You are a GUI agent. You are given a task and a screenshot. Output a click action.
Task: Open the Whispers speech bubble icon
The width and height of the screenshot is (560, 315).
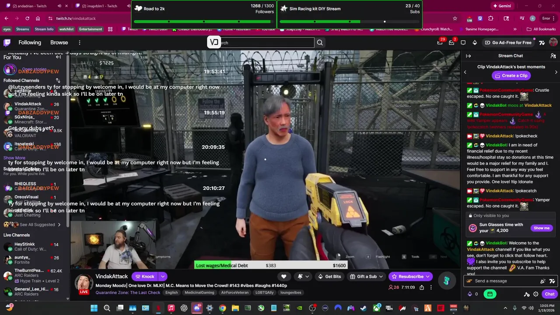(463, 42)
